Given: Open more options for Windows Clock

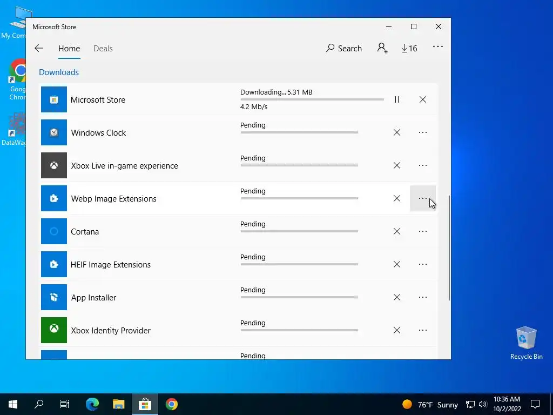Looking at the screenshot, I should coord(423,132).
